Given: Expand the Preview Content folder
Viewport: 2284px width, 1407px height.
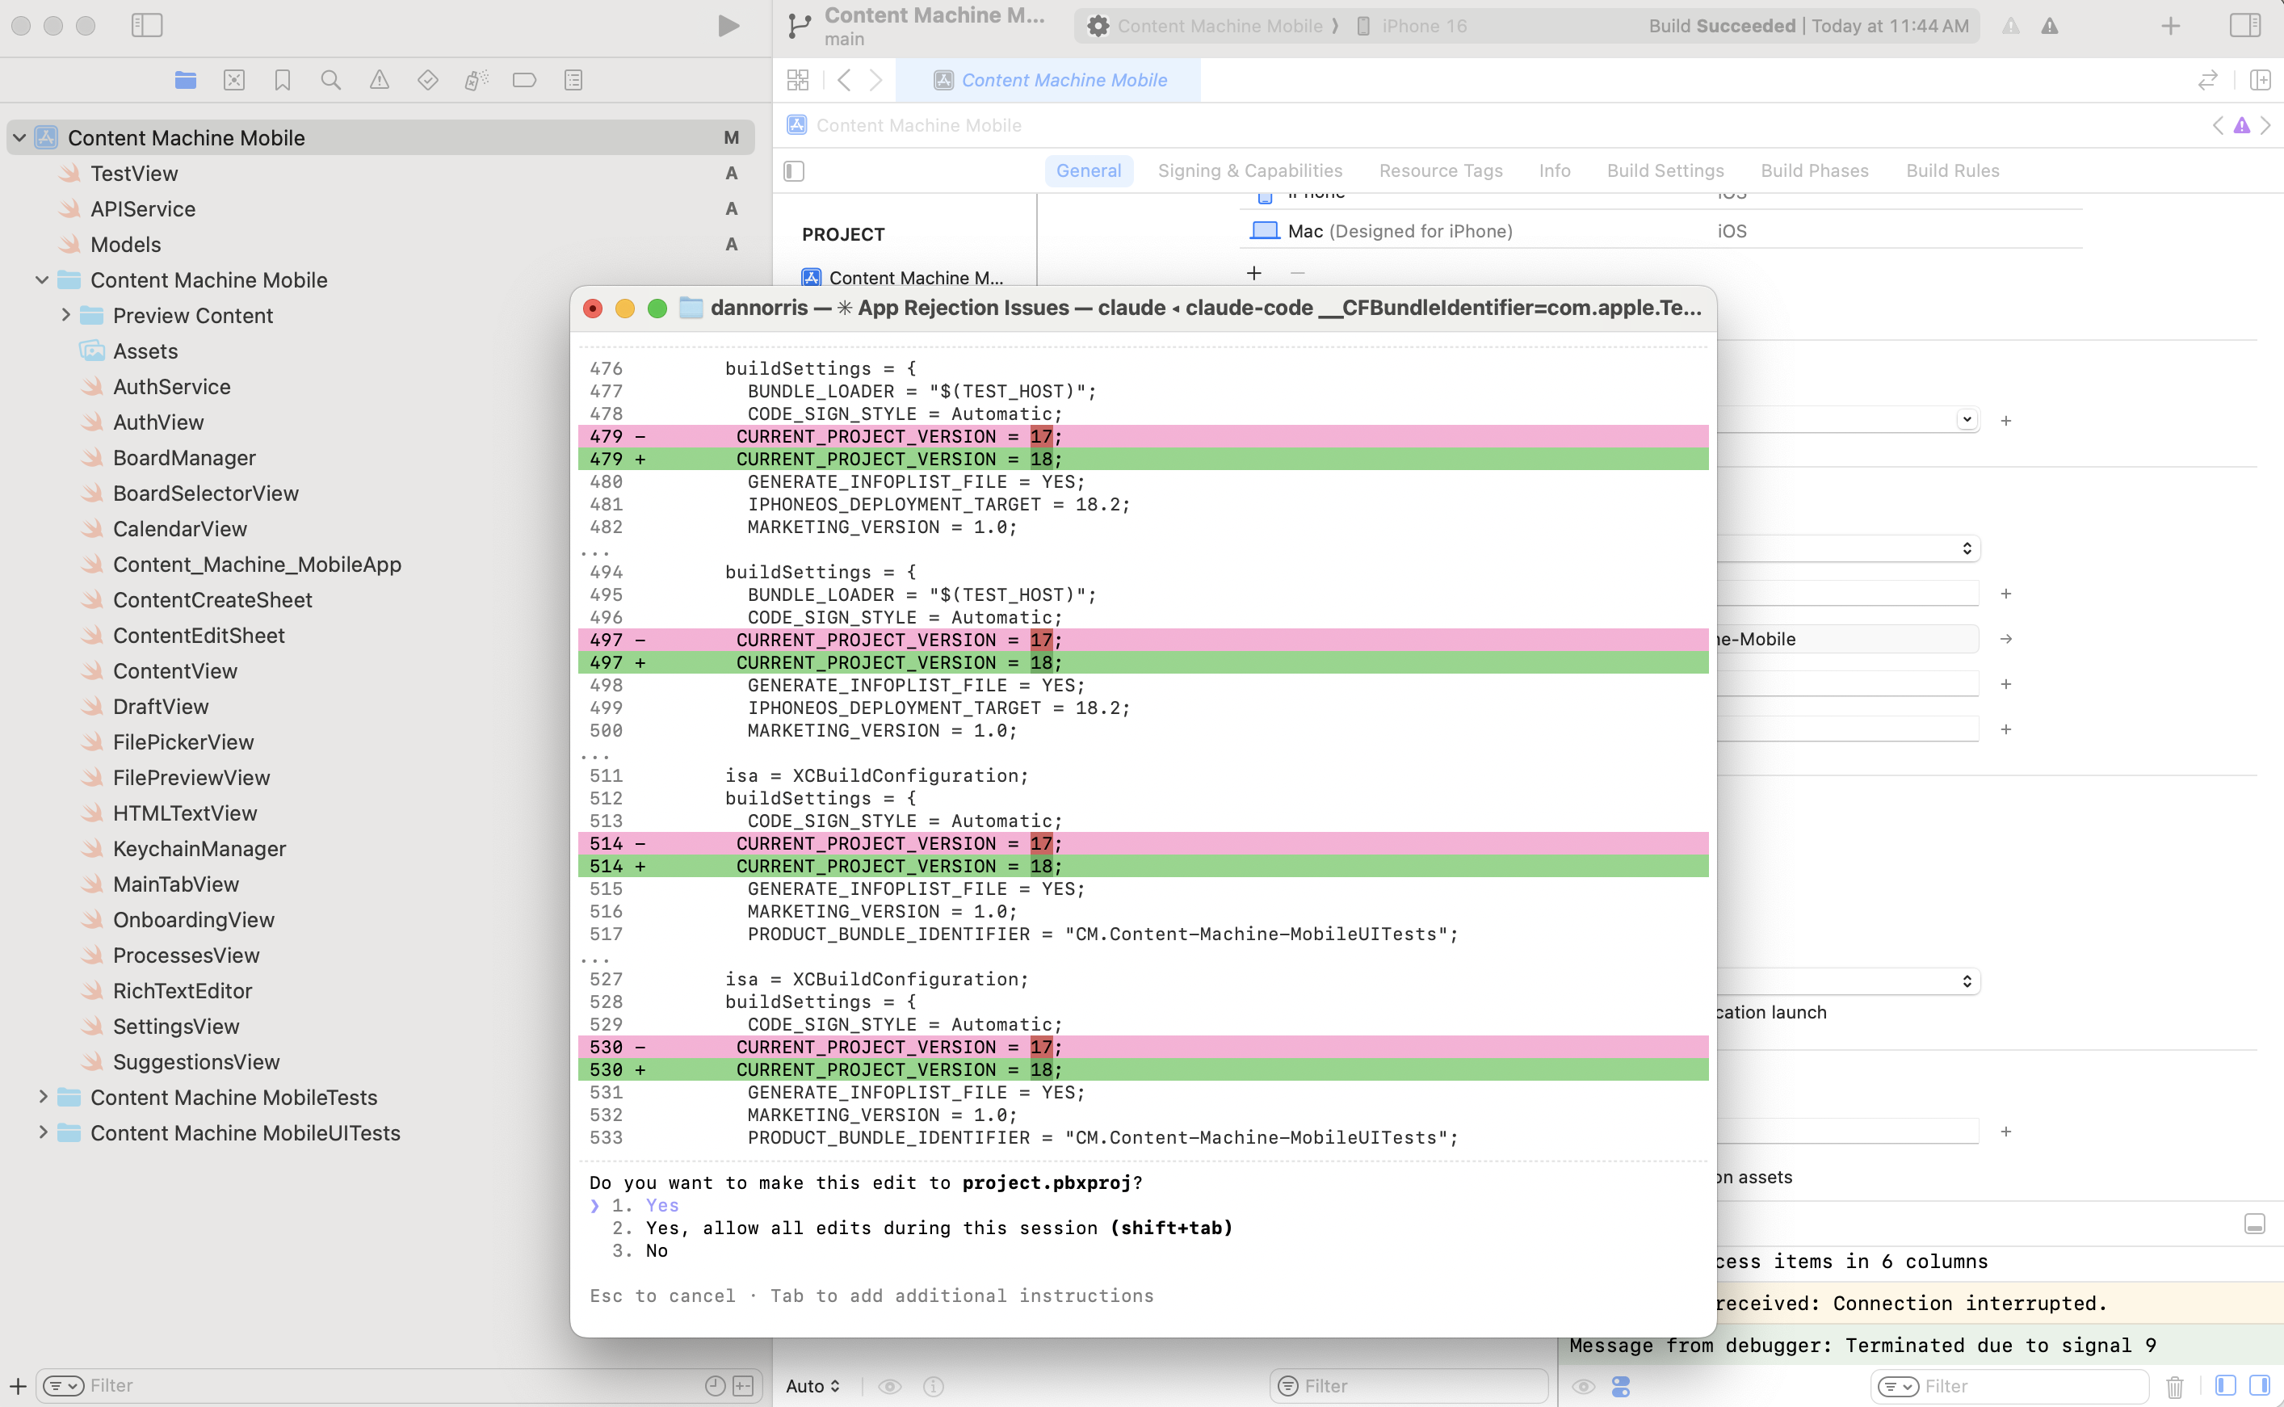Looking at the screenshot, I should coord(66,316).
